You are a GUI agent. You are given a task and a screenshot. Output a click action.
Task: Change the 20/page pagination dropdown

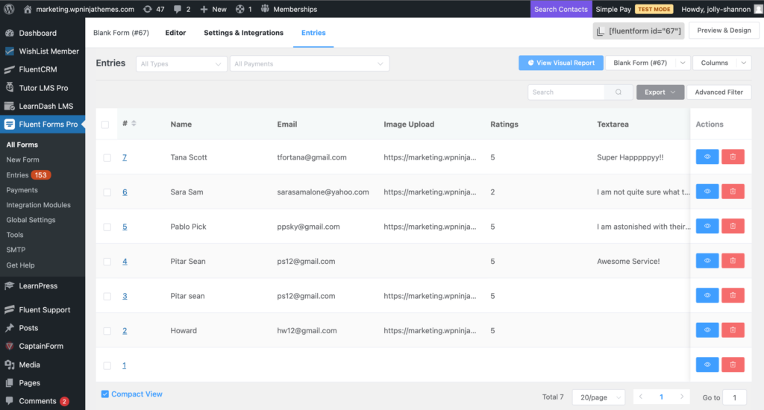point(599,397)
